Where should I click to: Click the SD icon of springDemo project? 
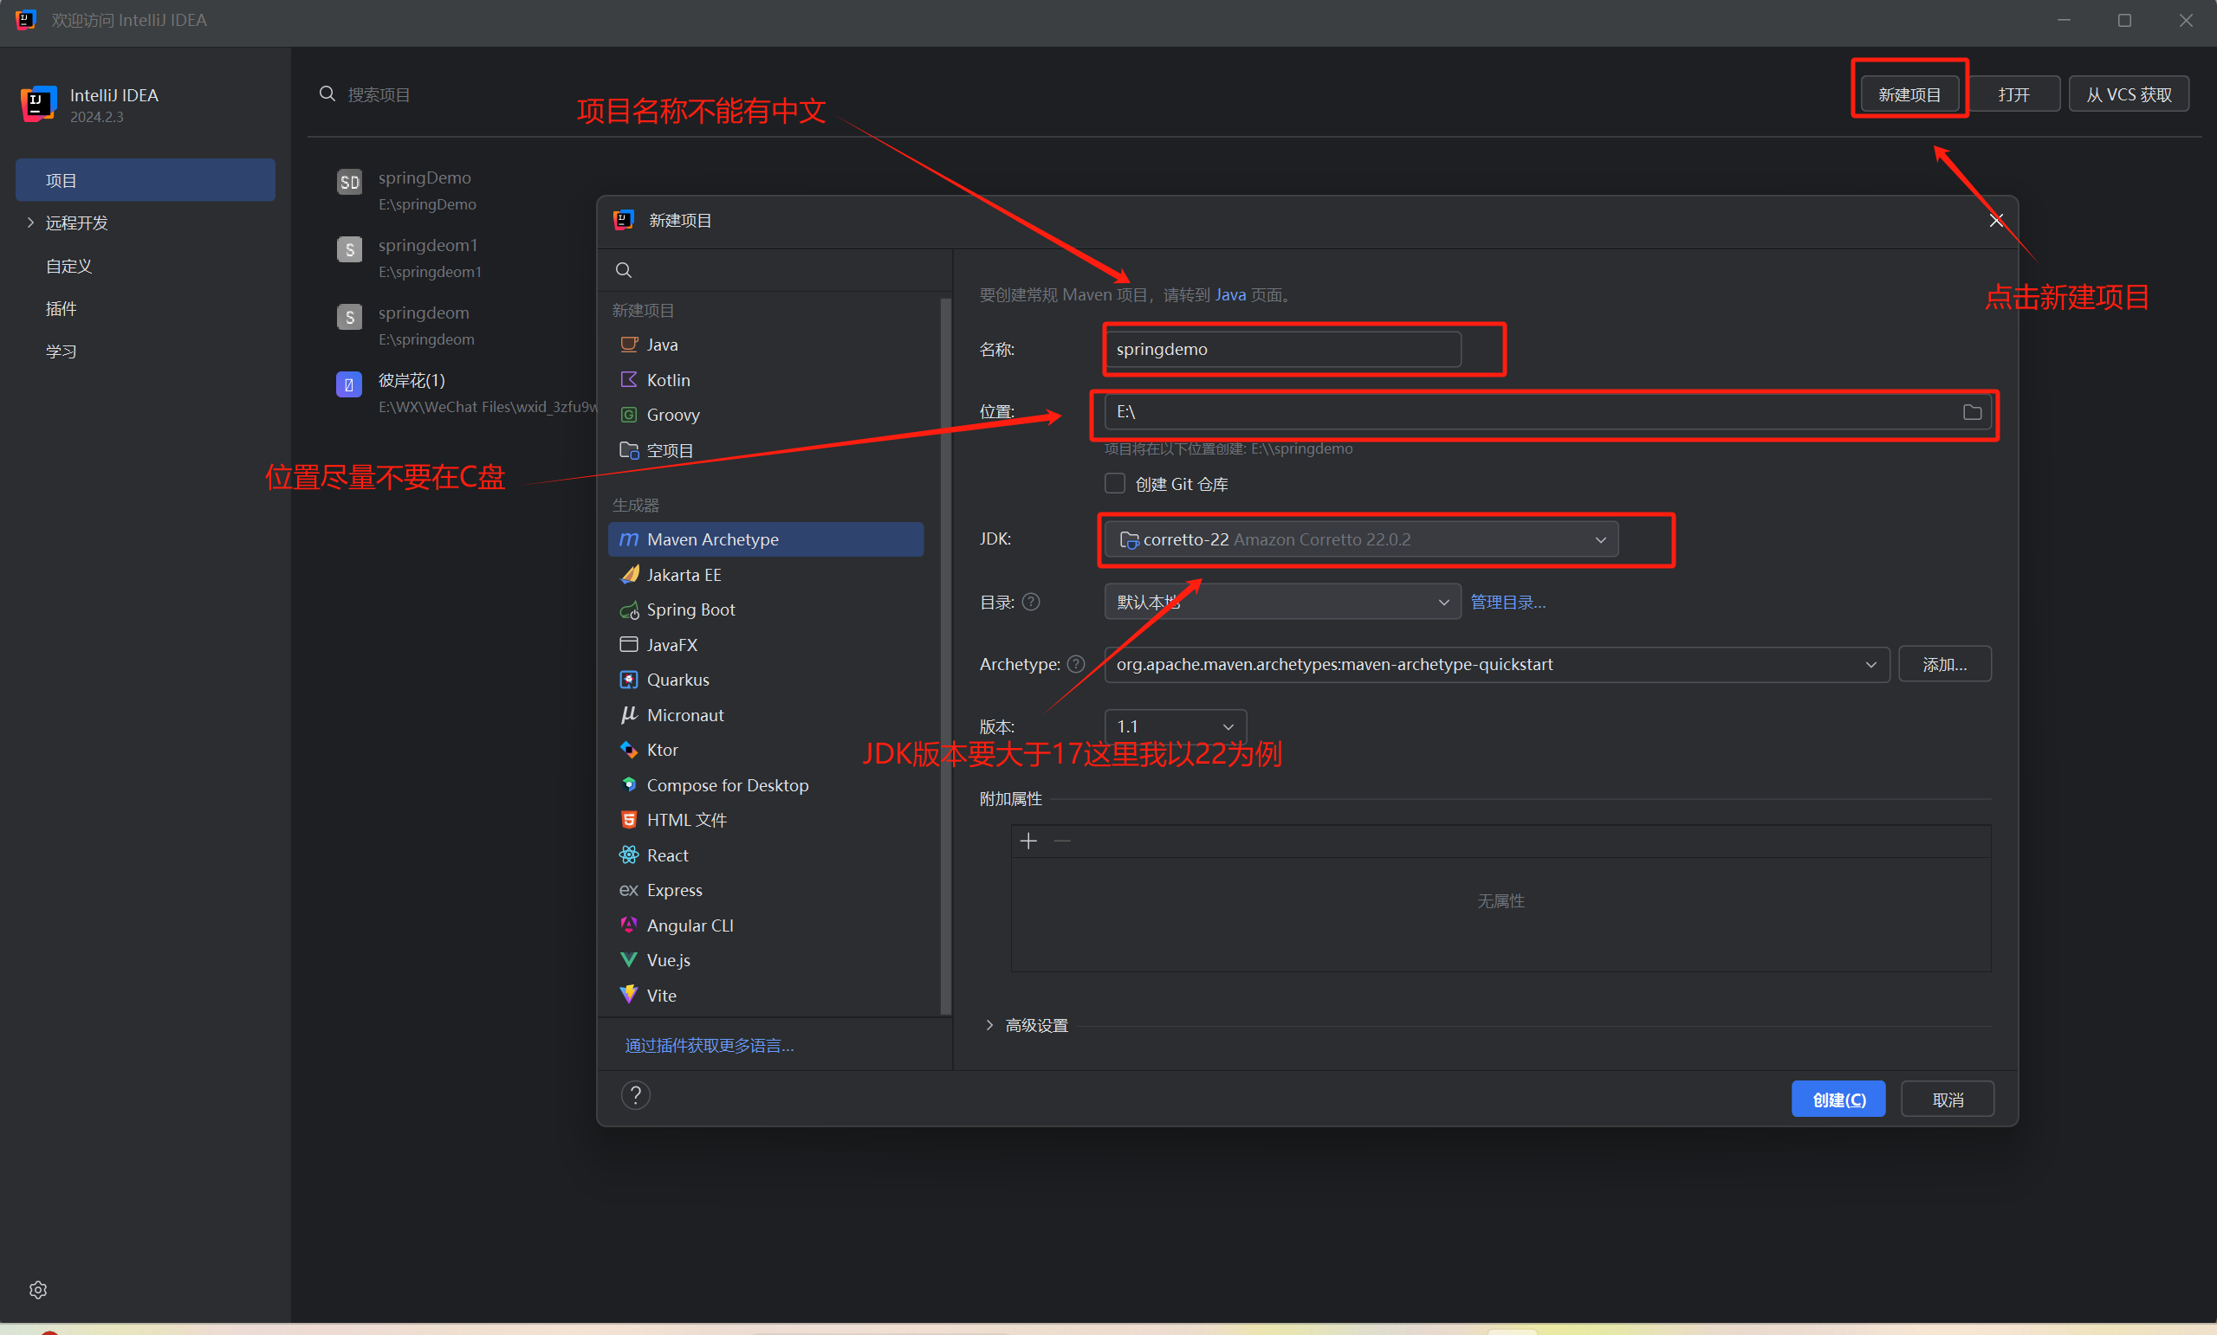[x=349, y=183]
